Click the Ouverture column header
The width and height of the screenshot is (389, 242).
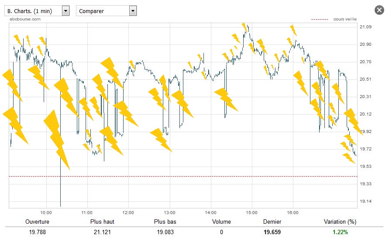point(37,222)
